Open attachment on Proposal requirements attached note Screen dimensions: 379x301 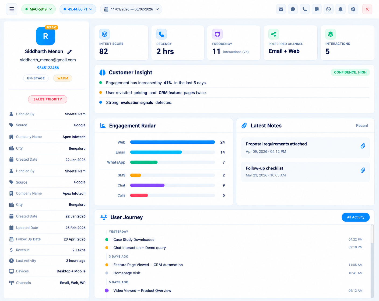(363, 146)
